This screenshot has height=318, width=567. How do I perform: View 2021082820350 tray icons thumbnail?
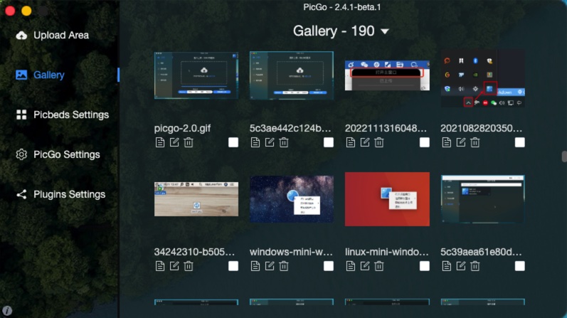pos(483,78)
